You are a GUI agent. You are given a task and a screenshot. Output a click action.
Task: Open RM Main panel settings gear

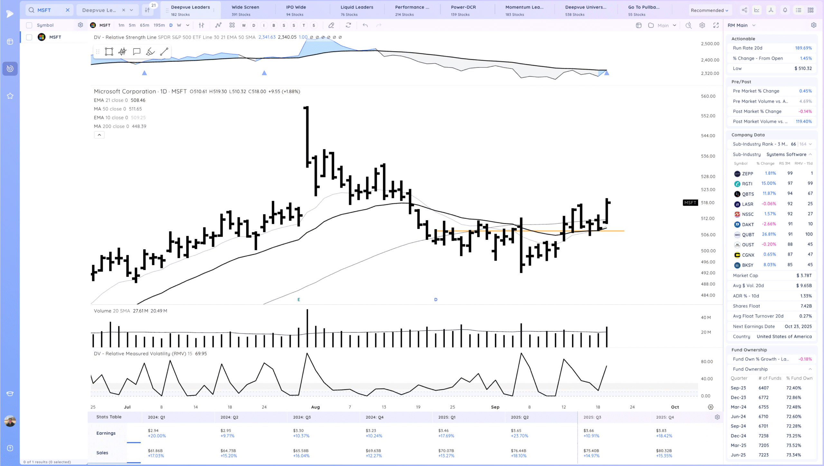click(x=814, y=25)
